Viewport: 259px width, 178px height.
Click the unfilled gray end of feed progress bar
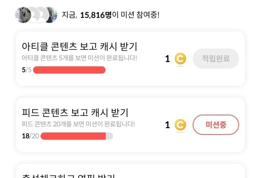click(x=109, y=136)
